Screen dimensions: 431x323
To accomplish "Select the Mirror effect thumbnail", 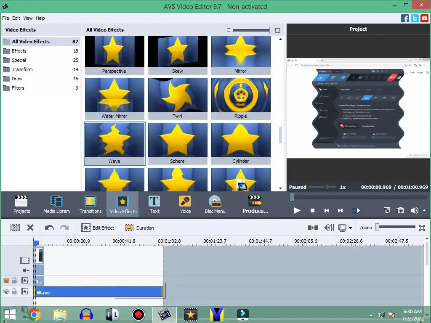I will pyautogui.click(x=241, y=55).
